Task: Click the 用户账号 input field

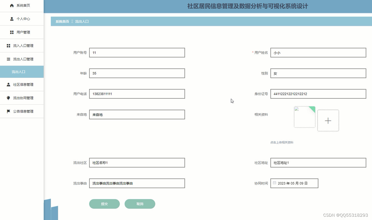Action: (x=137, y=53)
